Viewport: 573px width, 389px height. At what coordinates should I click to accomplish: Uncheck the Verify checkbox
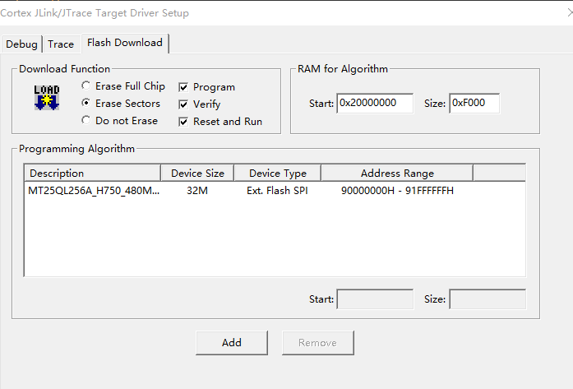(x=183, y=104)
